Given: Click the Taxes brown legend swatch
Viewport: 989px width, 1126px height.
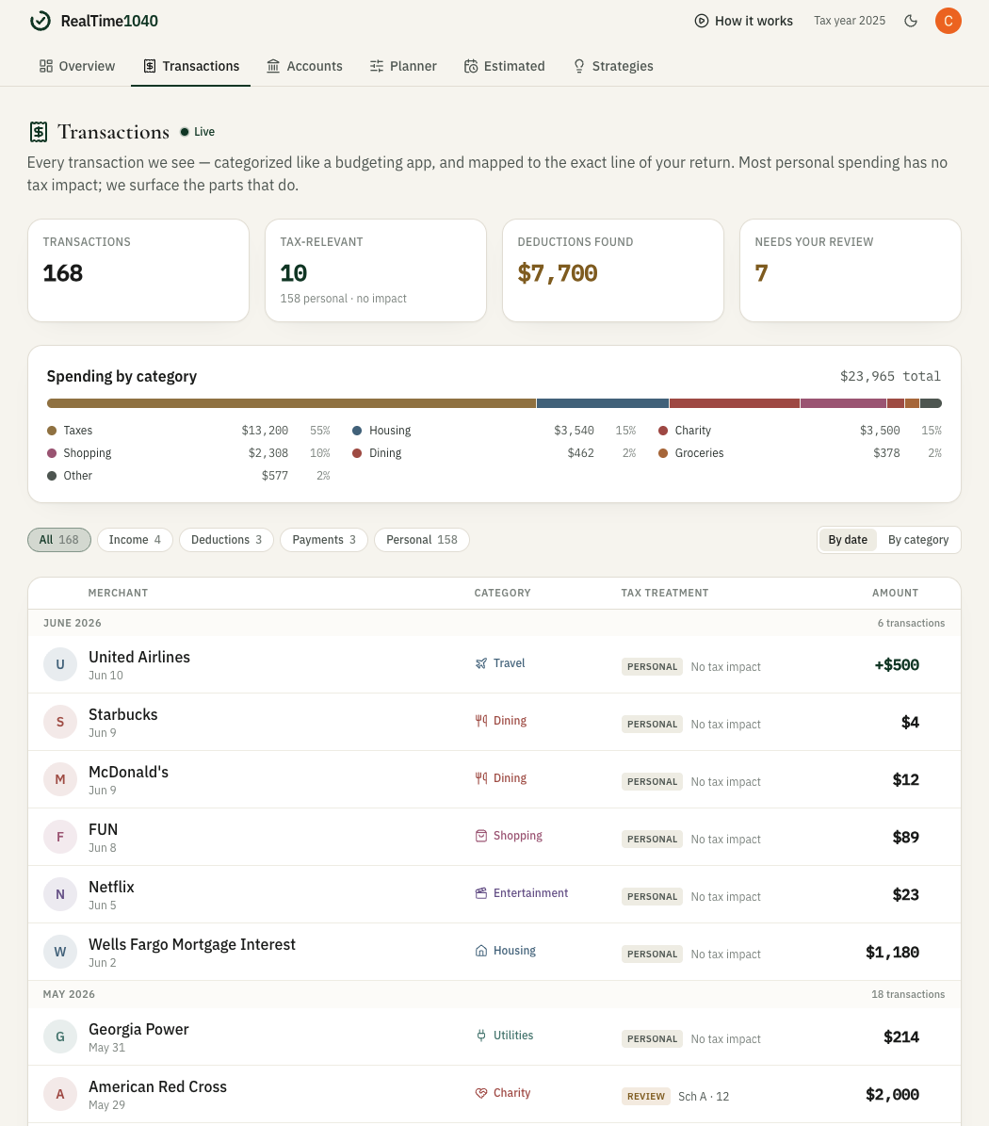Looking at the screenshot, I should point(52,431).
